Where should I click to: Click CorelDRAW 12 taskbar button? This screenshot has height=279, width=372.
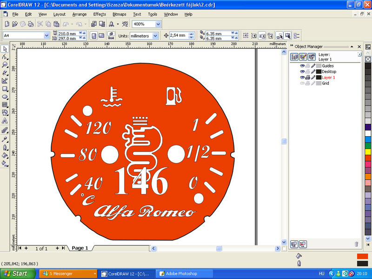[127, 274]
